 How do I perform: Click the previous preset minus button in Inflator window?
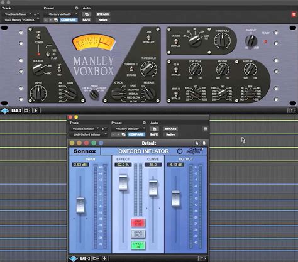(114, 134)
